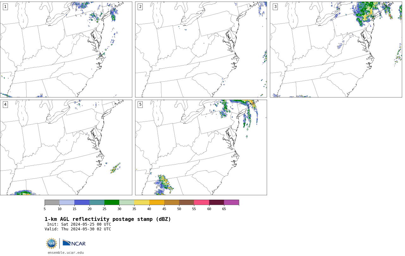Click the colorbar tick label 15
Viewport: 405px width, 256px height.
(74, 209)
